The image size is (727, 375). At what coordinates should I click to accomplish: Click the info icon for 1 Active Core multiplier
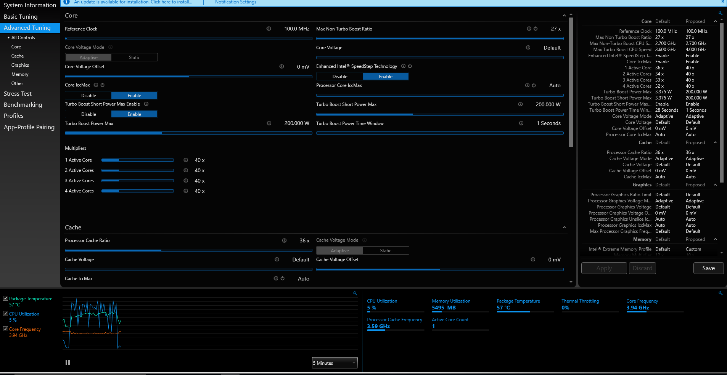[186, 160]
